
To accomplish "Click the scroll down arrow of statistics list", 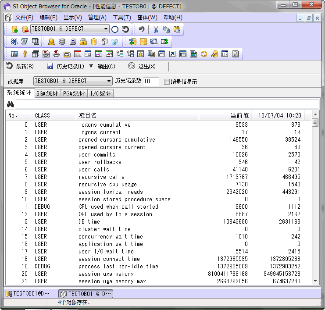I will pyautogui.click(x=315, y=281).
